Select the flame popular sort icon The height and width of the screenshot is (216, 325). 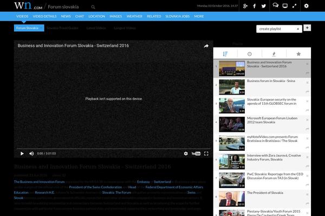point(274,54)
